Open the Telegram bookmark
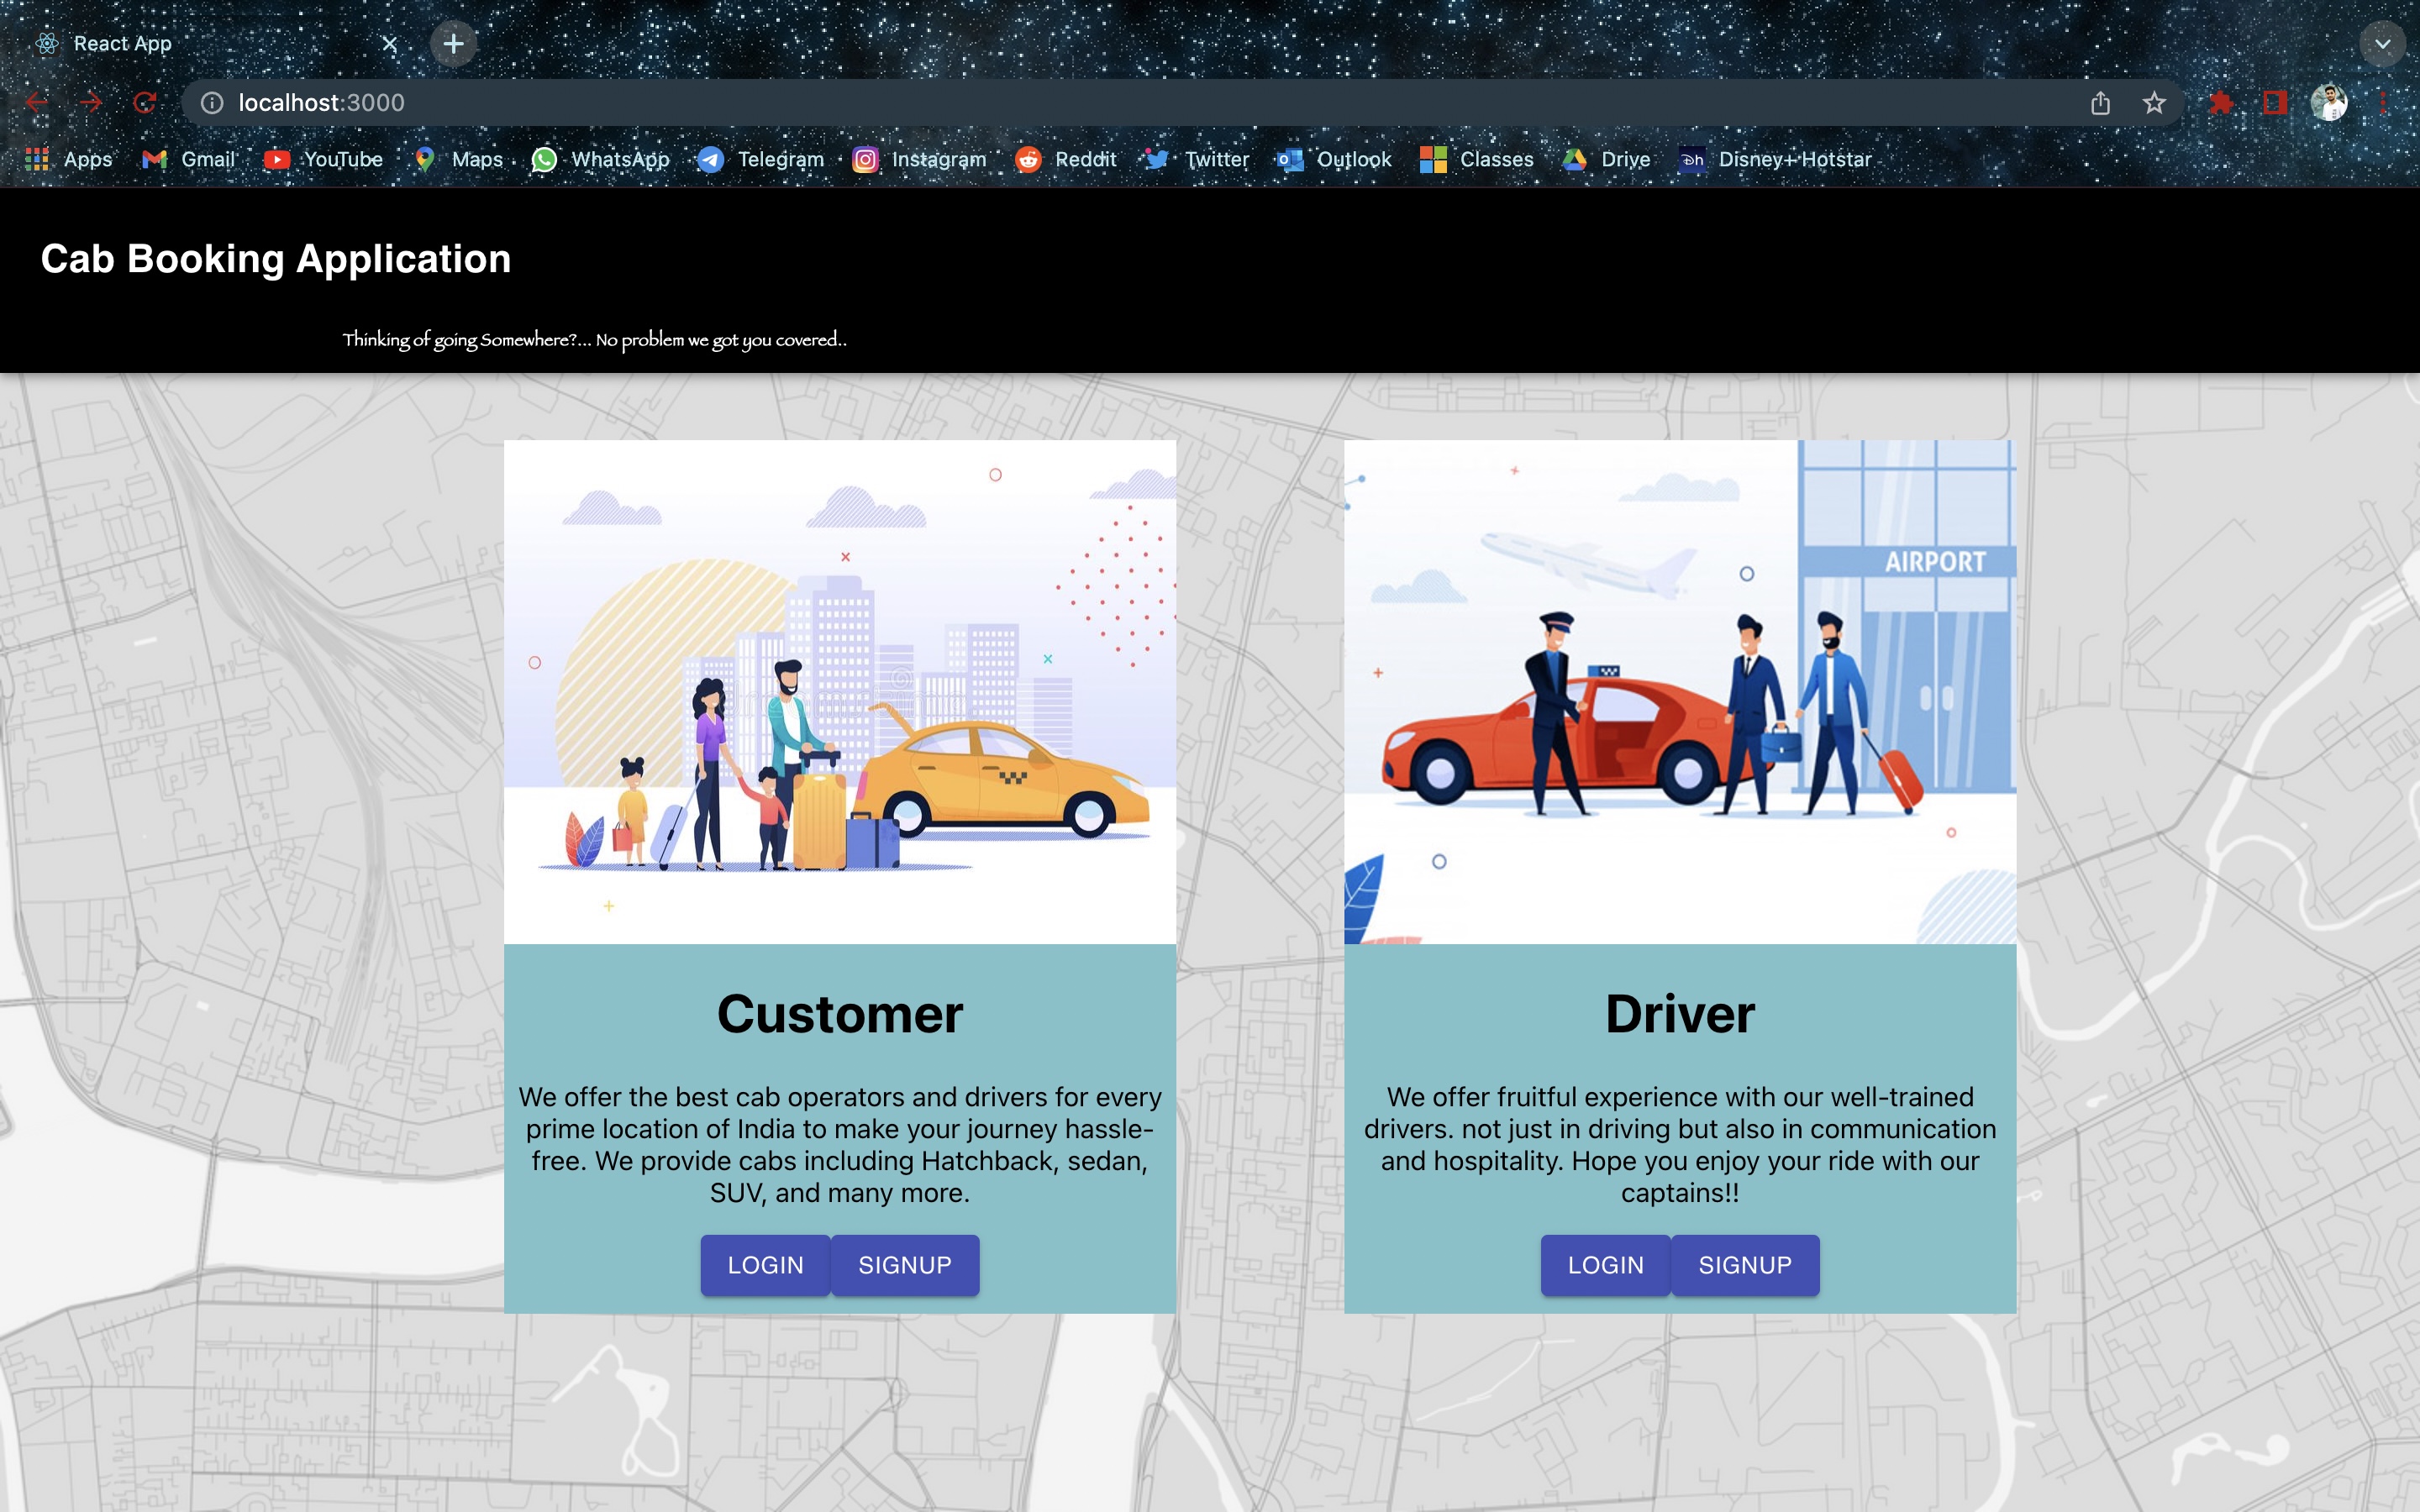The height and width of the screenshot is (1512, 2420). (x=761, y=159)
